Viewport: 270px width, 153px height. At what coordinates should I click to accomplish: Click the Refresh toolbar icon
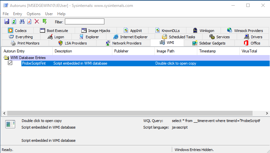point(14,21)
